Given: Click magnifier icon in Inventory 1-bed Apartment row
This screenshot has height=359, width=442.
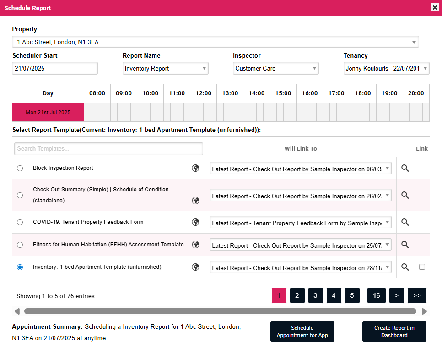Looking at the screenshot, I should [x=404, y=267].
